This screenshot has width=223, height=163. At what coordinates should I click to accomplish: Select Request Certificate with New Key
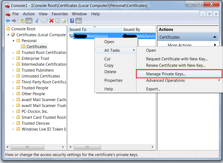(180, 59)
